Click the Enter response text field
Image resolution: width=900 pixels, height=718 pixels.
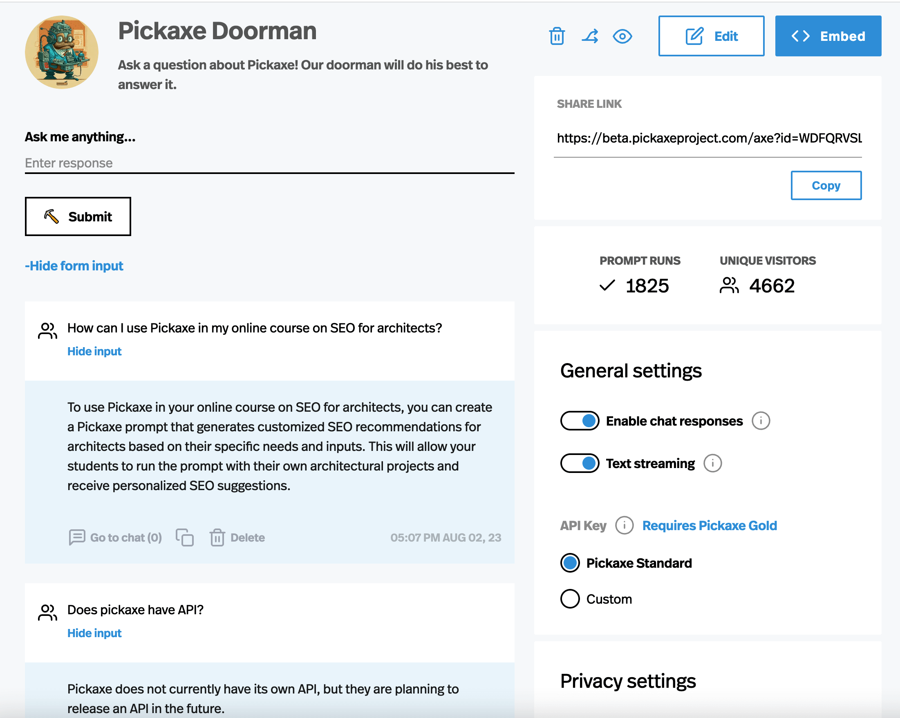point(269,163)
